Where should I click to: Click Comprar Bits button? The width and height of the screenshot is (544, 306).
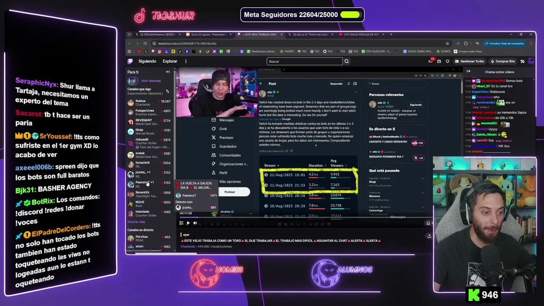point(502,61)
